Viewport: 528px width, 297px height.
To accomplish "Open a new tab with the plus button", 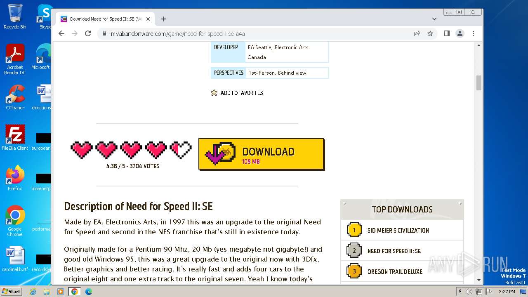I will point(164,19).
